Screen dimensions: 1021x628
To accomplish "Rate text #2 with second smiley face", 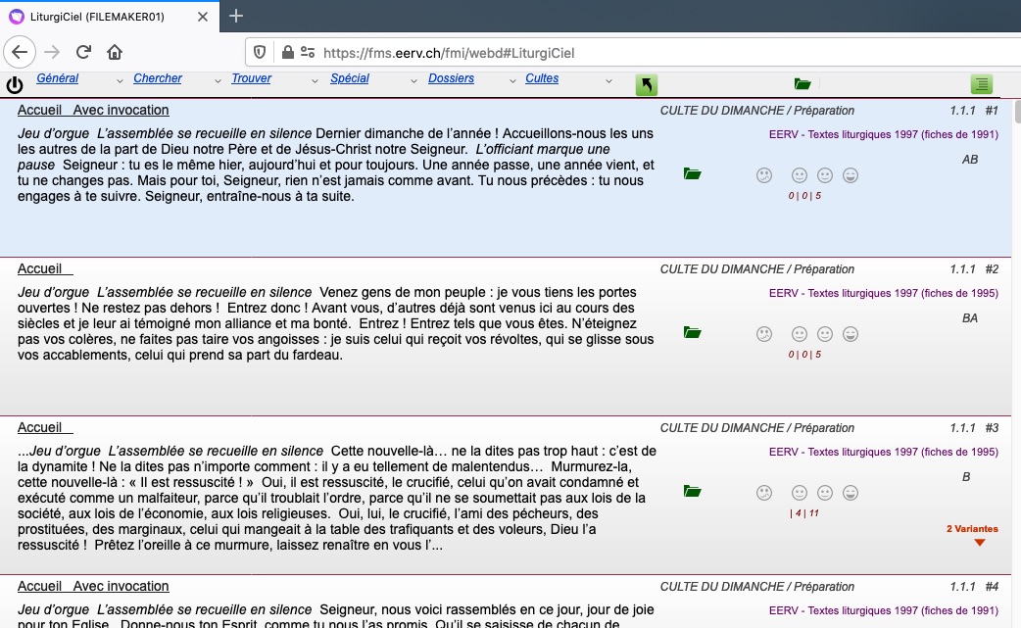I will tap(825, 334).
